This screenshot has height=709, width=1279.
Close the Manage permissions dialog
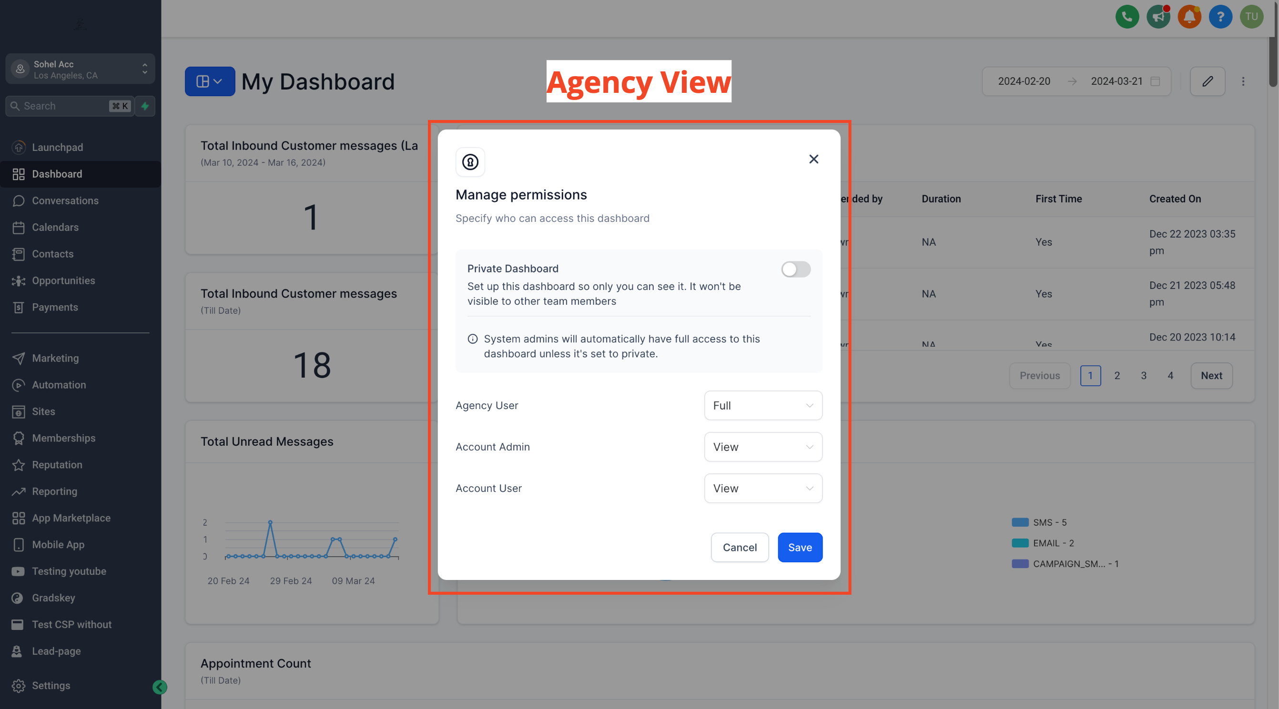(813, 159)
